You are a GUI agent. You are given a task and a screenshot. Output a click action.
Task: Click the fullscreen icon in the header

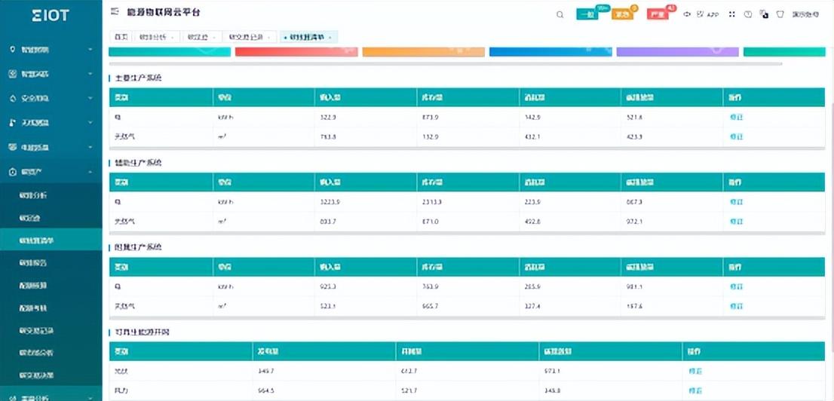(x=731, y=14)
